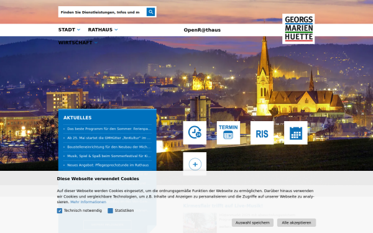
Task: Open the STADT navigation item
Action: pyautogui.click(x=67, y=30)
